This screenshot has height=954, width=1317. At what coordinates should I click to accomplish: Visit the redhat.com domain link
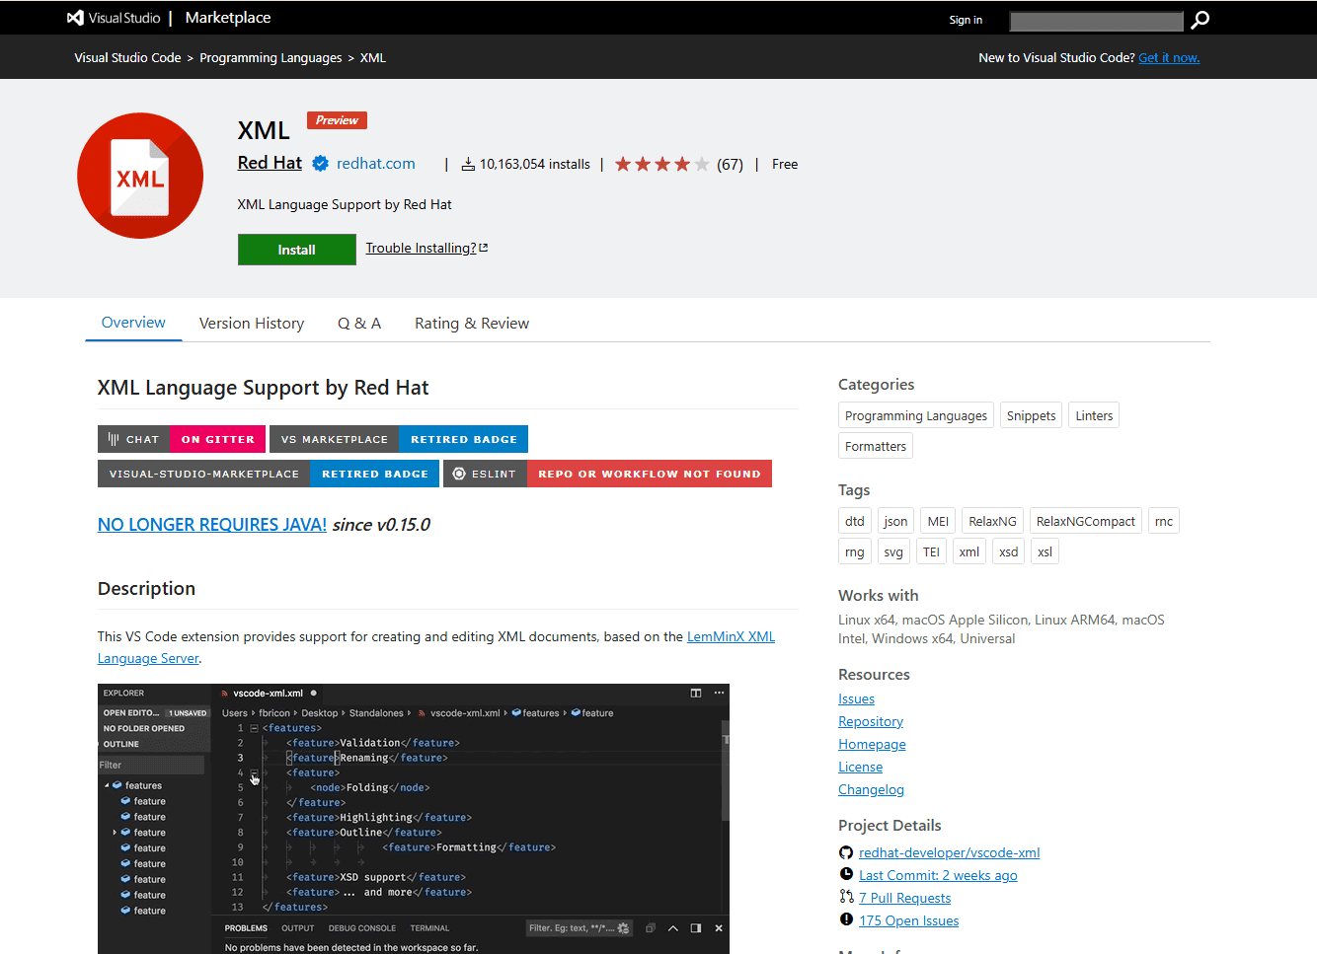coord(375,164)
